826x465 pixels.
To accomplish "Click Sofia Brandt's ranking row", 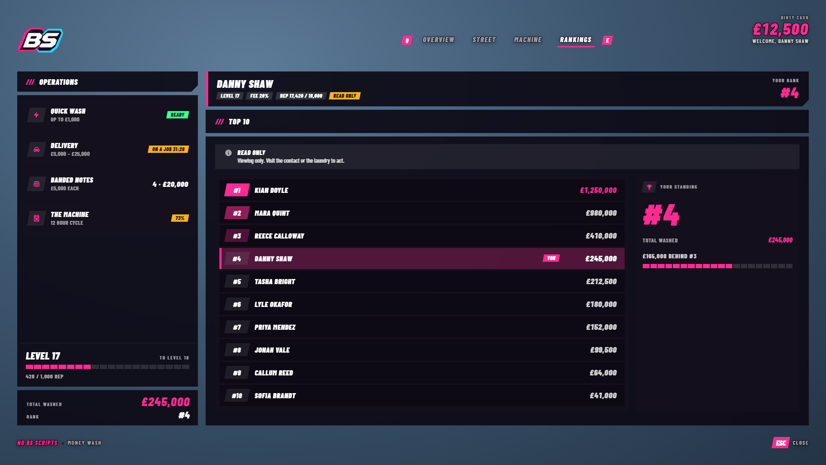I will click(x=422, y=396).
